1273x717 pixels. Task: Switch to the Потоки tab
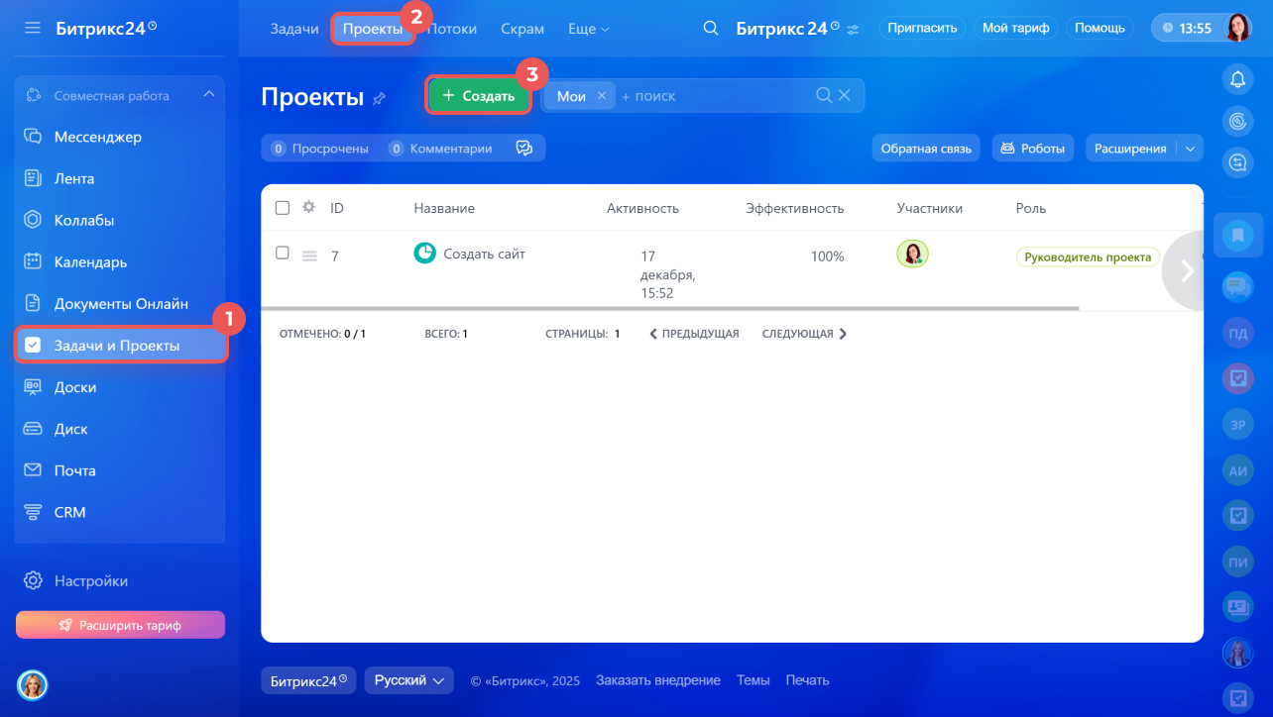(452, 29)
